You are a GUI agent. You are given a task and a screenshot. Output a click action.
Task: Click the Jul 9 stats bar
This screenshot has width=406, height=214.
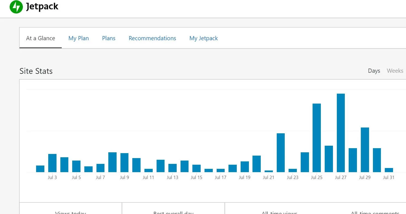pos(124,162)
